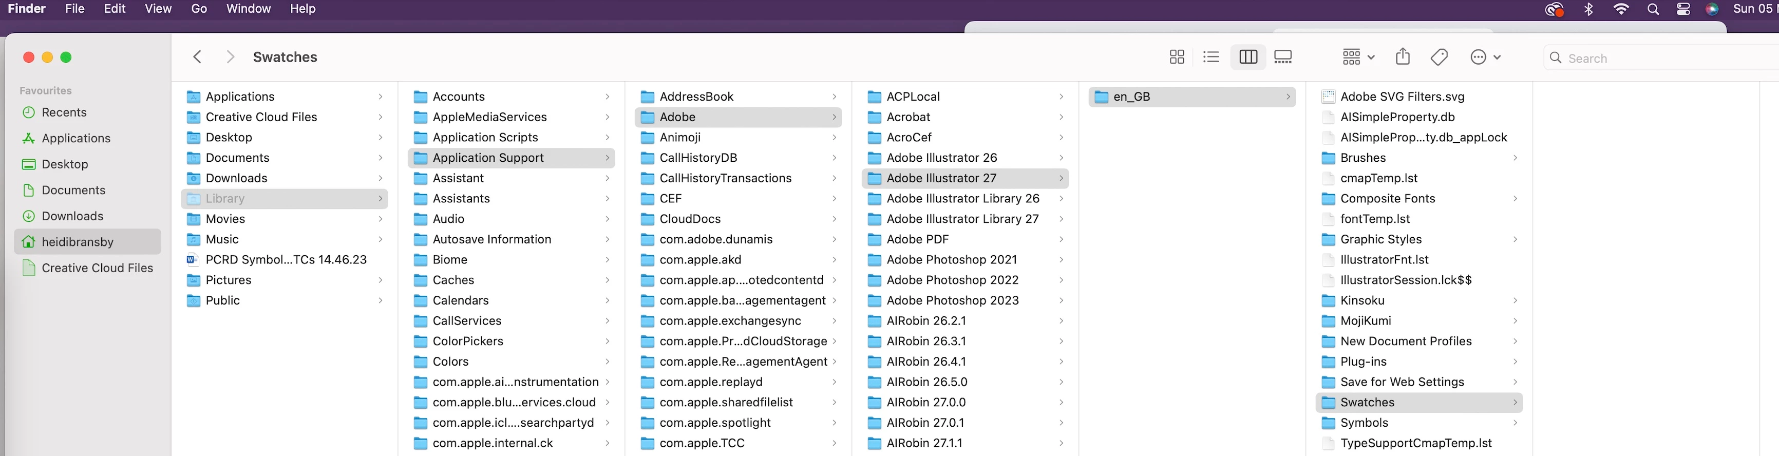Select the TypeSupportCmapTemp.lst file
The height and width of the screenshot is (456, 1779).
coord(1419,443)
